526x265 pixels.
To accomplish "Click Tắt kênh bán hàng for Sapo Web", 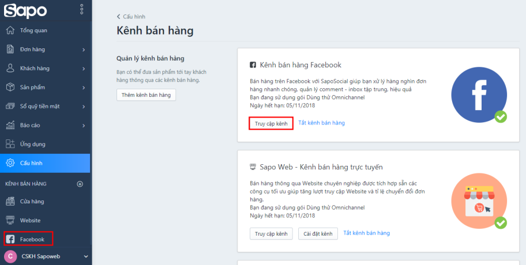I will click(366, 233).
